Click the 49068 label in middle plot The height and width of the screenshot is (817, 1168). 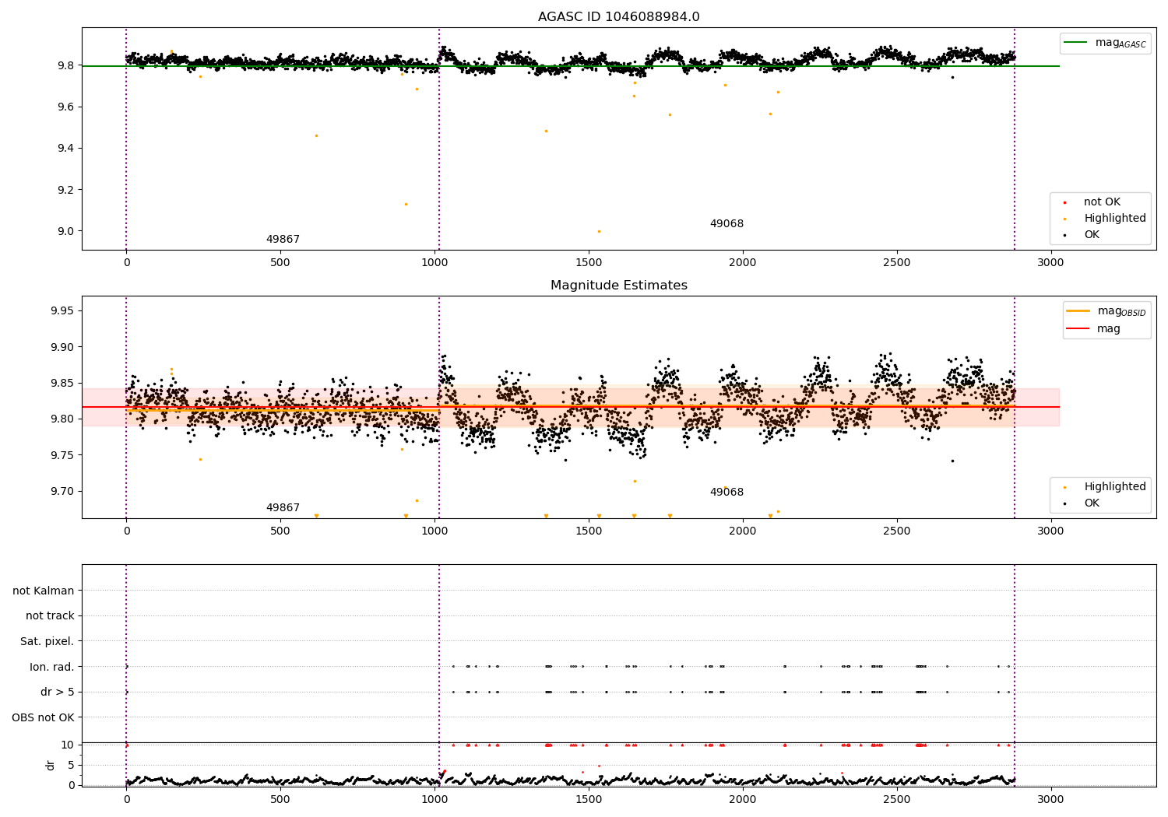pyautogui.click(x=726, y=493)
